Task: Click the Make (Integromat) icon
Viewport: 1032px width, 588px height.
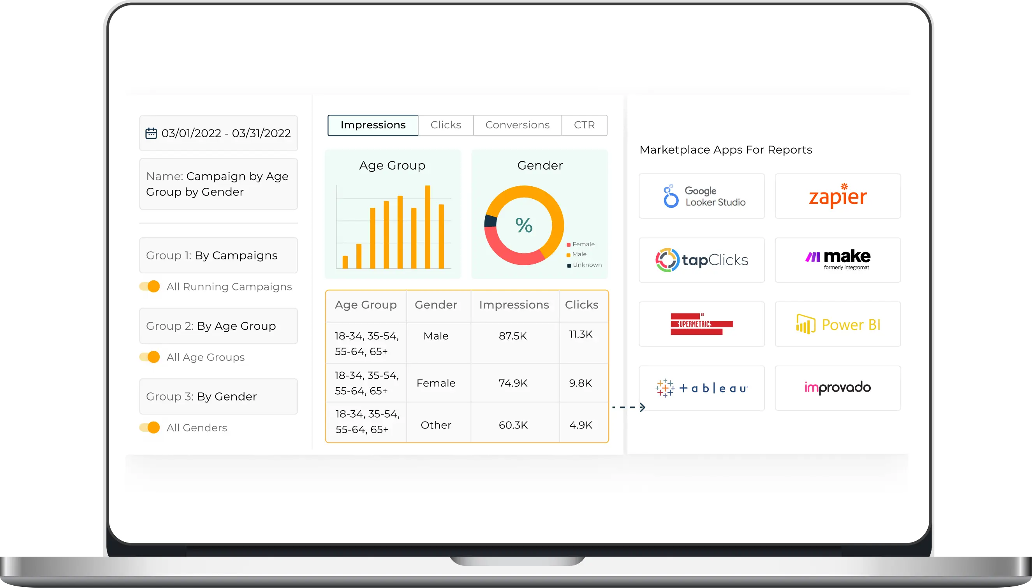Action: 837,259
